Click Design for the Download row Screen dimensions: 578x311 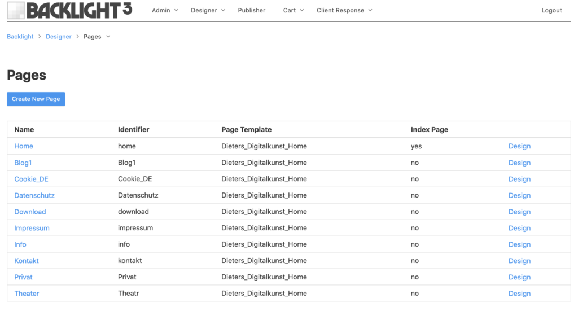(x=519, y=212)
